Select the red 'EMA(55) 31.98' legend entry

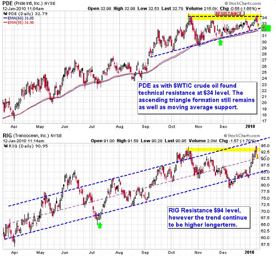tap(19, 23)
